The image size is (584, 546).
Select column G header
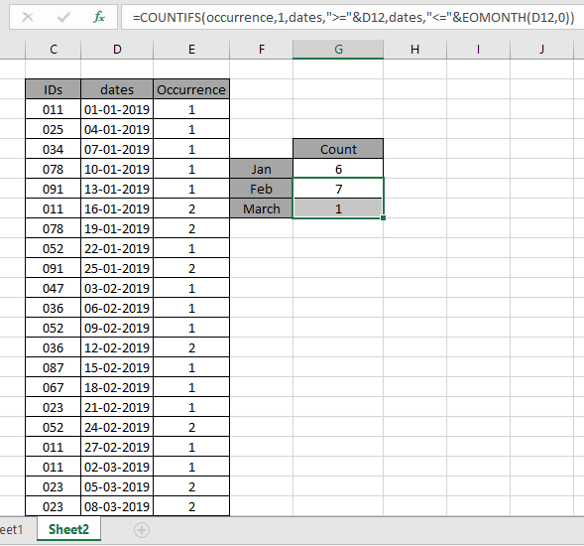click(338, 50)
